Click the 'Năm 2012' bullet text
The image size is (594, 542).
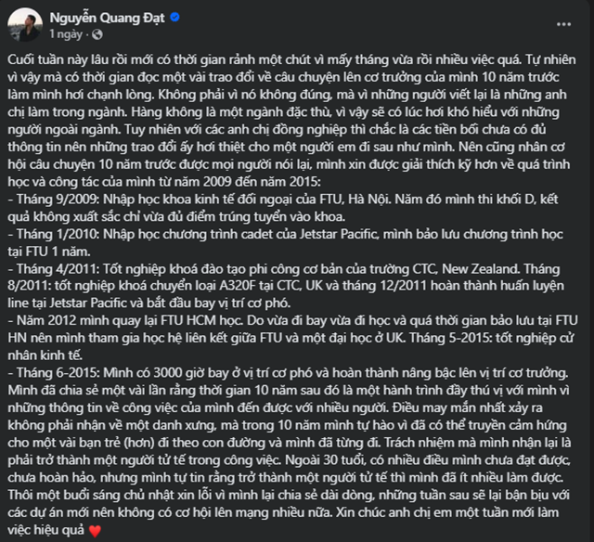point(42,320)
